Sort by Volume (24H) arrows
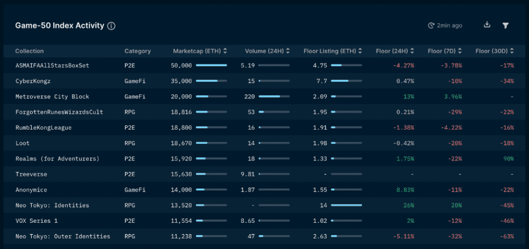The height and width of the screenshot is (249, 529). coord(288,51)
